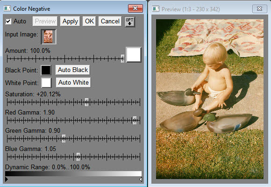The height and width of the screenshot is (187, 271).
Task: Click the Auto White button
Action: tap(73, 83)
